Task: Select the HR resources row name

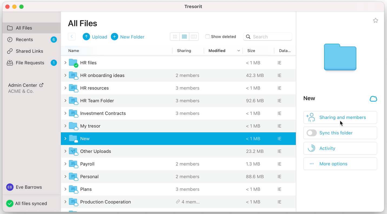Action: coord(94,88)
